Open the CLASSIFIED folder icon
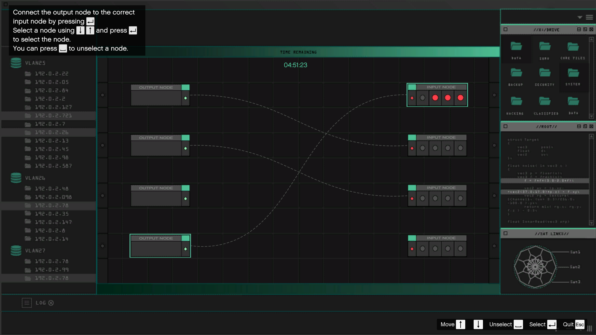The width and height of the screenshot is (596, 335). (x=545, y=101)
